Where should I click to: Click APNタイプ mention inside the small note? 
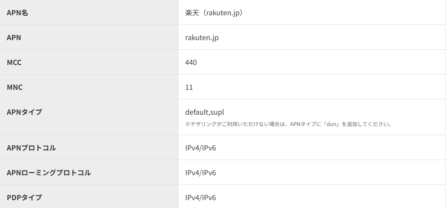click(x=302, y=124)
